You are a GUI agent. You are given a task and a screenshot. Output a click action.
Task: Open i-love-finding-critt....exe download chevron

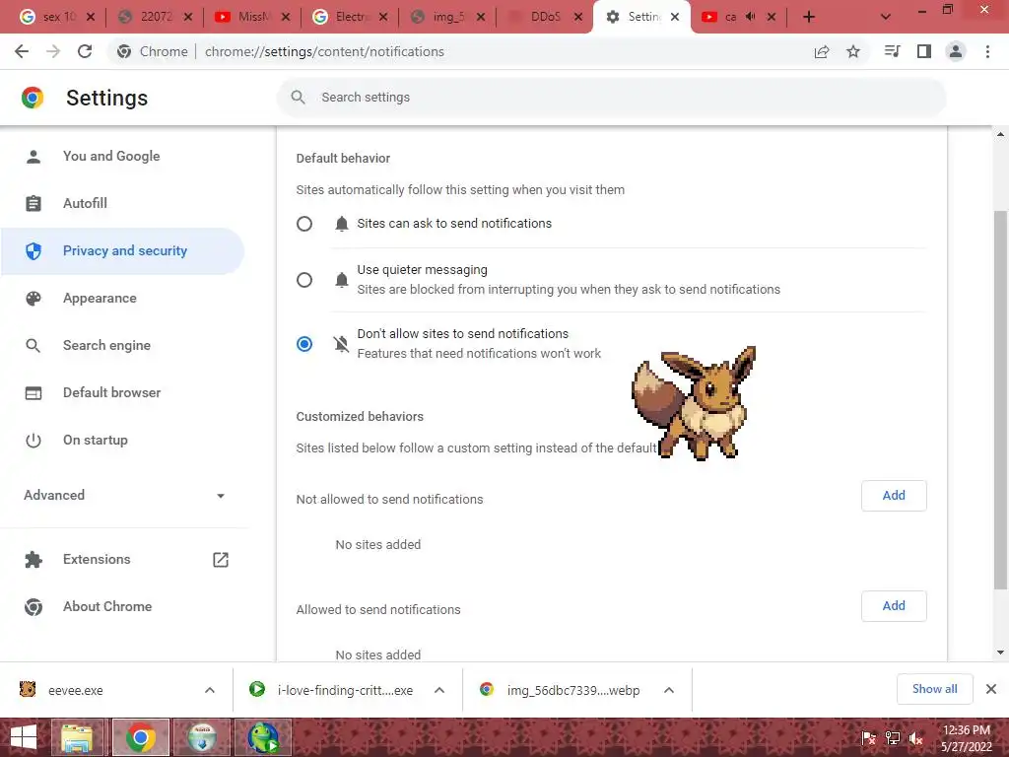click(439, 690)
